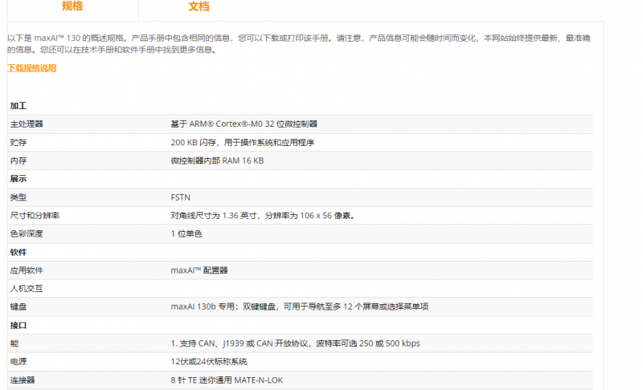Select the 人机交互 heading
This screenshot has height=390, width=643.
pos(27,288)
